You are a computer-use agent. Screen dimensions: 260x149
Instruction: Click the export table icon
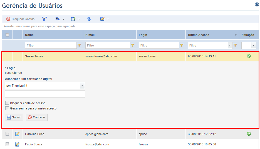click(x=73, y=19)
